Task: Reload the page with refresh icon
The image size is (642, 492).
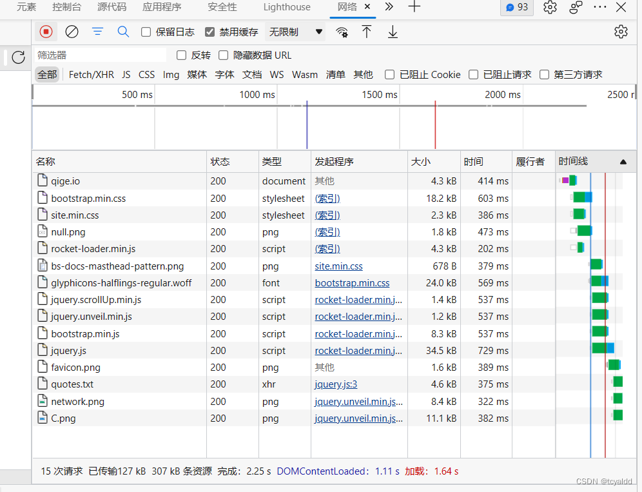Action: [19, 57]
